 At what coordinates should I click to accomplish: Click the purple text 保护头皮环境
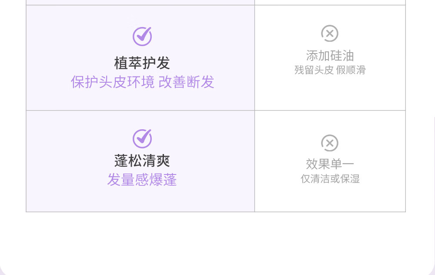(x=112, y=82)
